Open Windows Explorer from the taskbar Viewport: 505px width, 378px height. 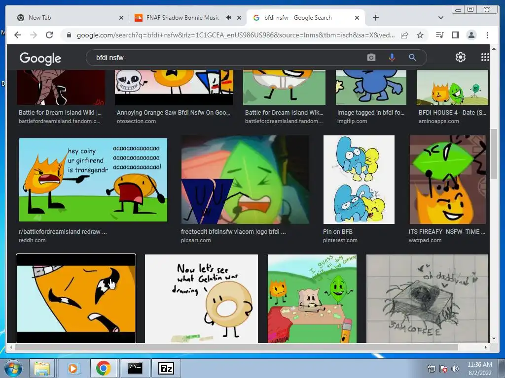(42, 368)
